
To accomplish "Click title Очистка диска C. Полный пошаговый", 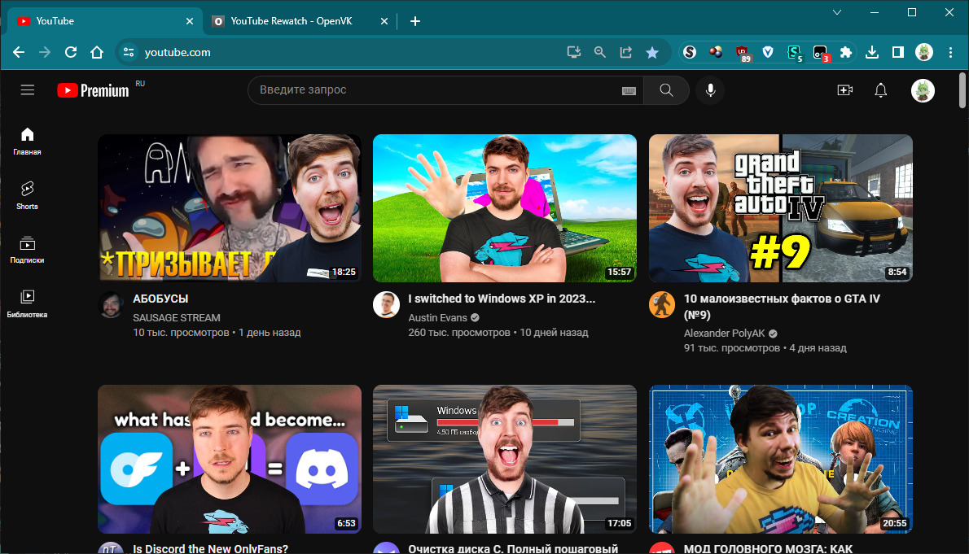I will pos(513,548).
